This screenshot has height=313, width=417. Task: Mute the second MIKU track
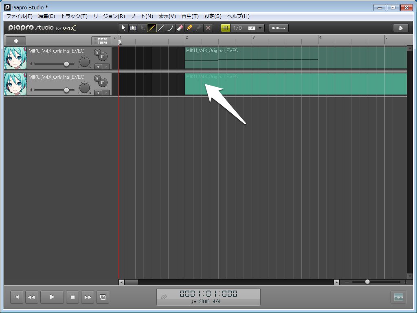(x=103, y=83)
